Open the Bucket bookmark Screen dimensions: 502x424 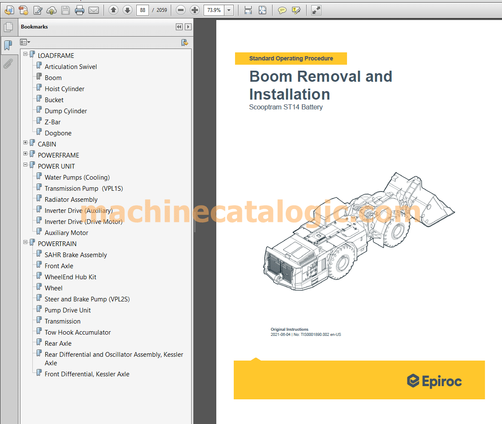click(x=54, y=100)
